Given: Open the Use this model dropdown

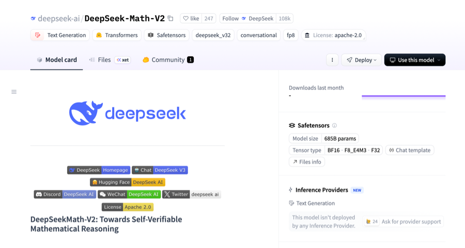Looking at the screenshot, I should tap(414, 60).
